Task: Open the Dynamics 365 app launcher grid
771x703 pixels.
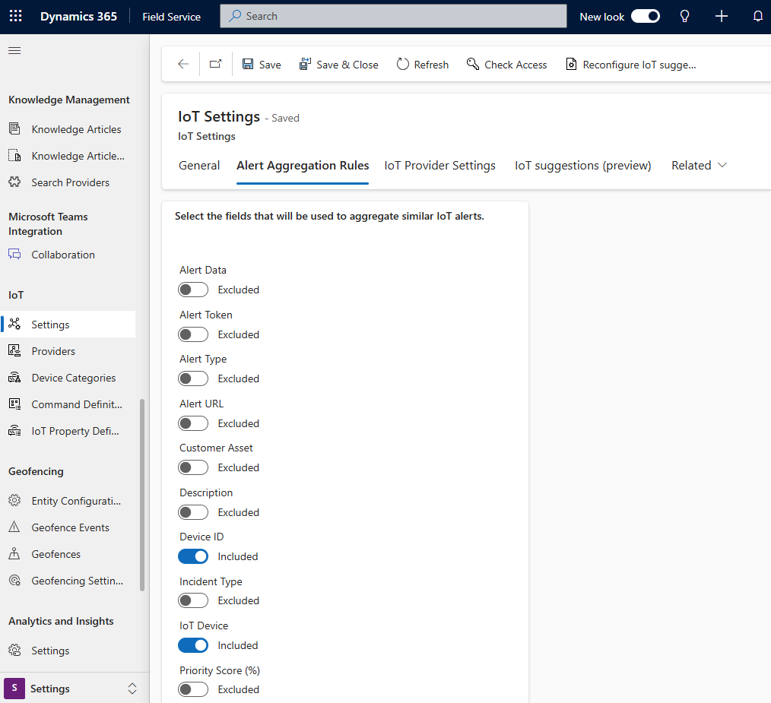Action: (x=16, y=16)
